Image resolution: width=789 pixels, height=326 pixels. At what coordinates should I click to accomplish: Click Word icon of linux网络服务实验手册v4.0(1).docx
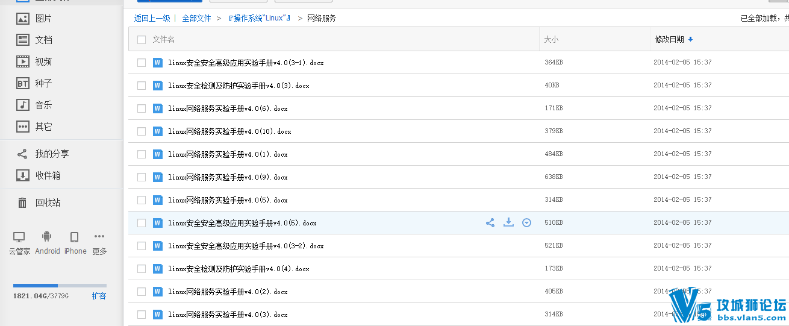158,154
